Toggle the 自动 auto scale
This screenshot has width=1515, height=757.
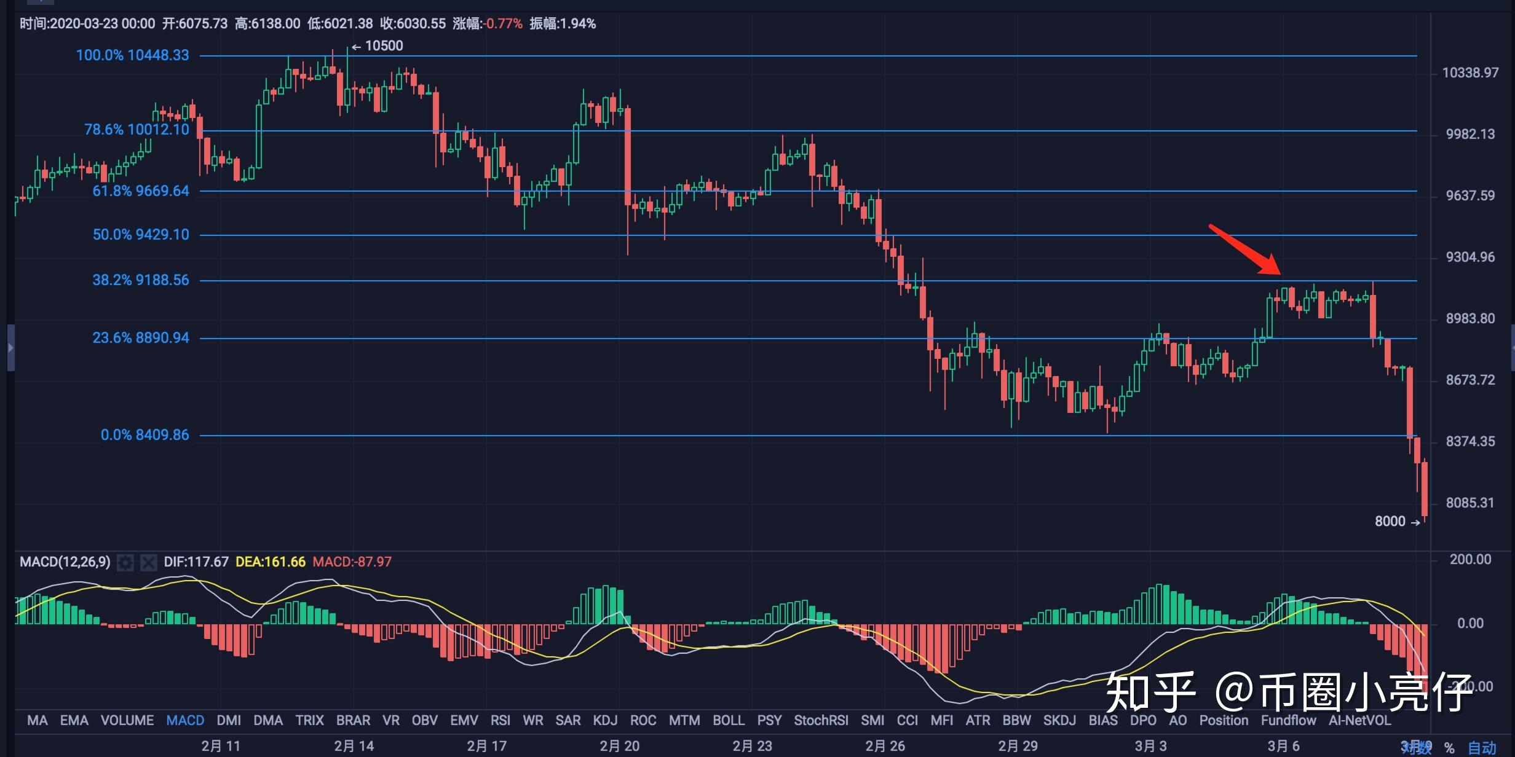(1482, 748)
